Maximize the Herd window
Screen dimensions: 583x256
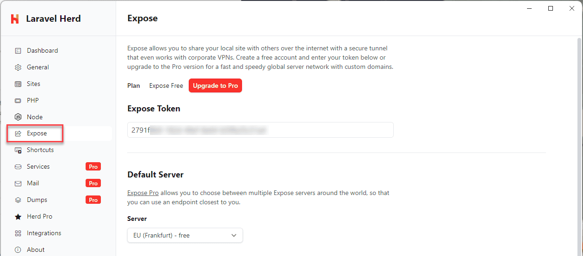tap(551, 8)
